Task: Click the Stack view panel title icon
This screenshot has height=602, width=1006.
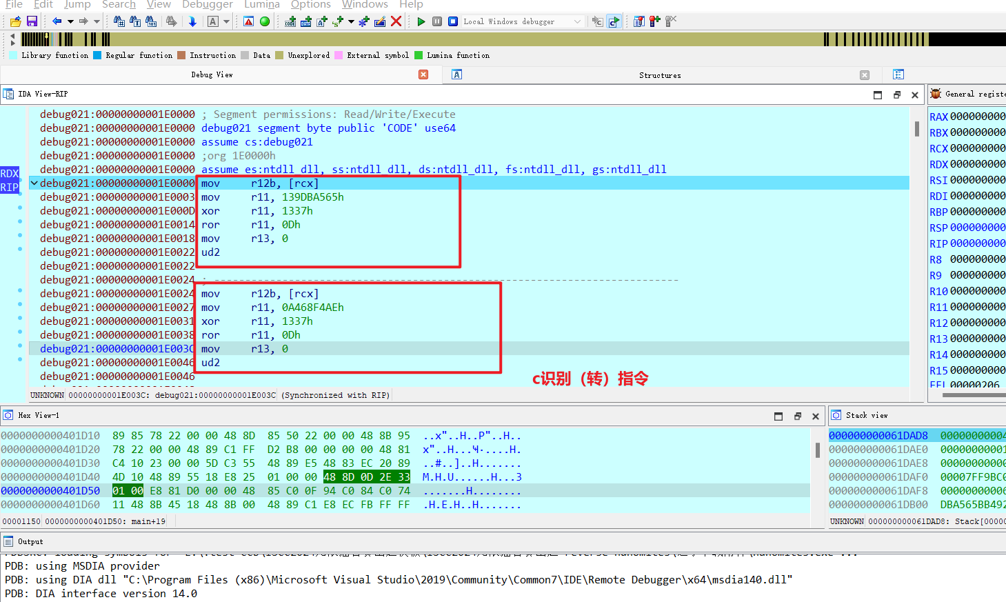Action: point(836,415)
